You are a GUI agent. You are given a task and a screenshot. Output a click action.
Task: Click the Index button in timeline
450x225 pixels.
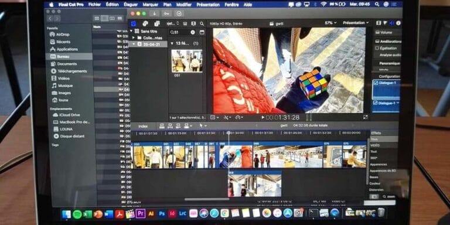(x=143, y=126)
